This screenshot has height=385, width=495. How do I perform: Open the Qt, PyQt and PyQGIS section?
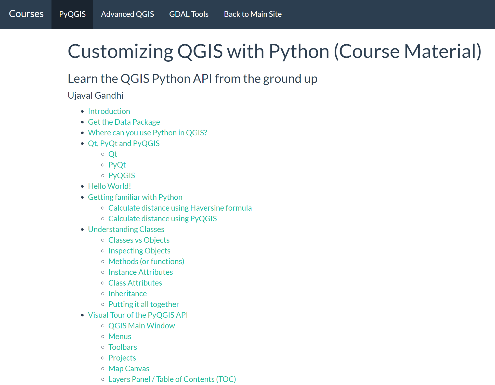124,144
